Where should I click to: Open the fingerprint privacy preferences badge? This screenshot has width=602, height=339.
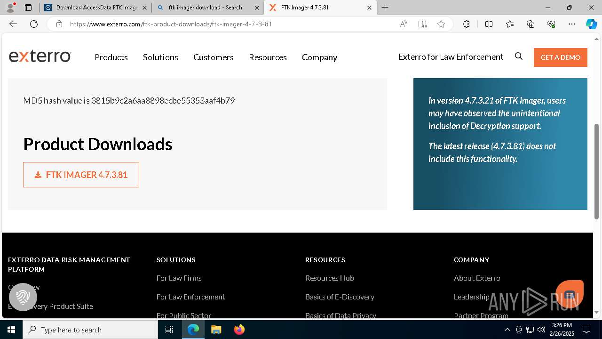(x=23, y=297)
